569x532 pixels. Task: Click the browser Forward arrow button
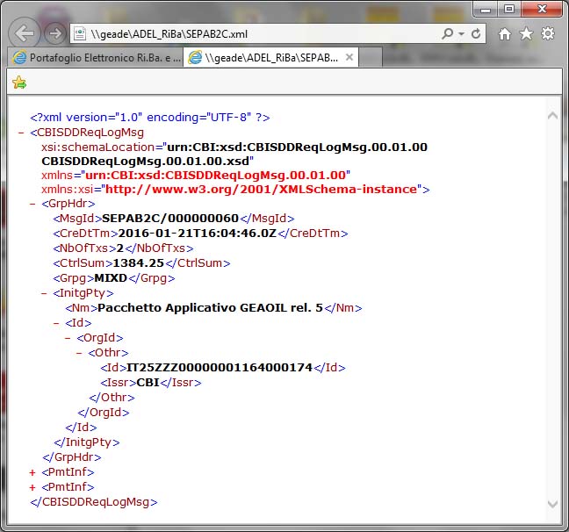[54, 34]
